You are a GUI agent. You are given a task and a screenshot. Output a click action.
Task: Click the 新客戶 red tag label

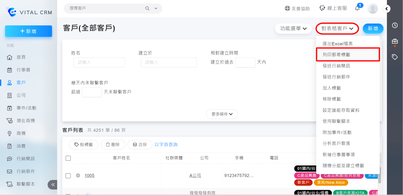point(303,182)
